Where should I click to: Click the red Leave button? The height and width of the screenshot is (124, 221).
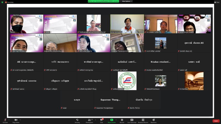tap(216, 121)
